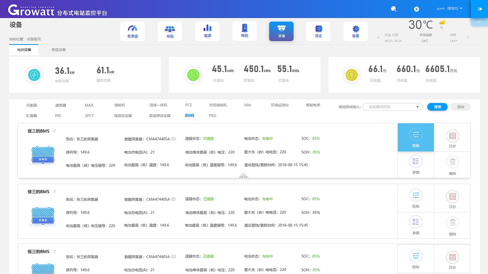Select the 智能电表 device type

pyautogui.click(x=313, y=105)
